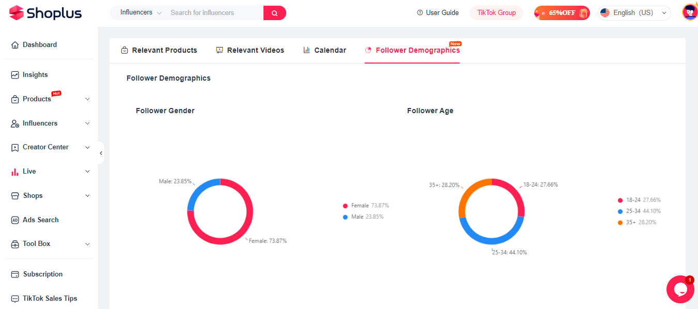Click the Products bag icon in sidebar

pos(15,99)
